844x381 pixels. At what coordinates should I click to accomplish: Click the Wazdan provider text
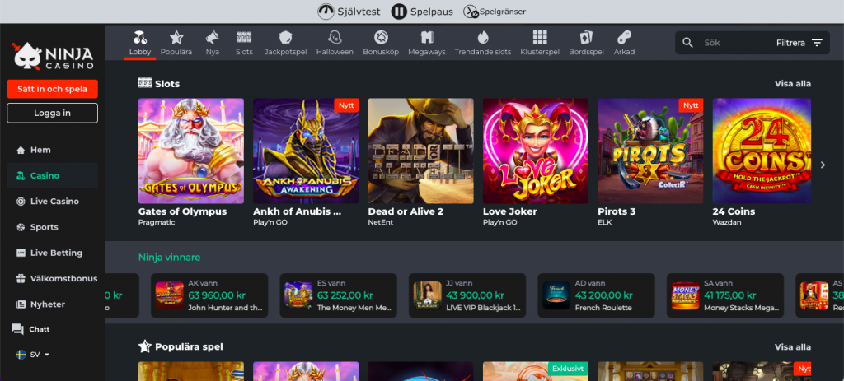pos(727,222)
